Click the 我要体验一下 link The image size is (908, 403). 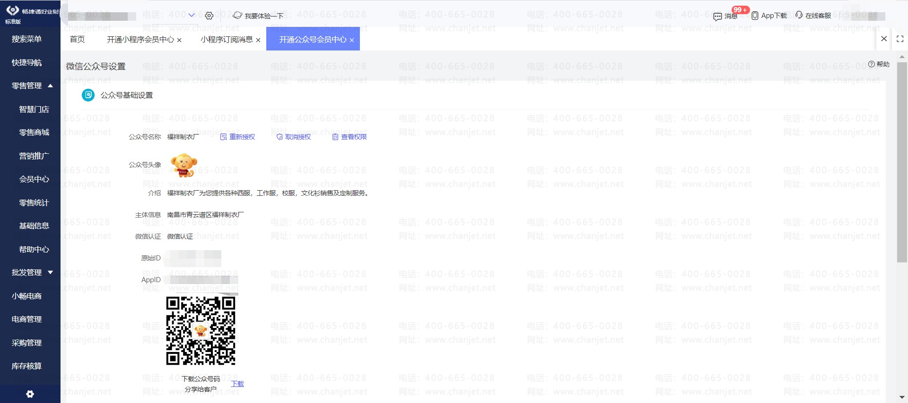point(264,16)
